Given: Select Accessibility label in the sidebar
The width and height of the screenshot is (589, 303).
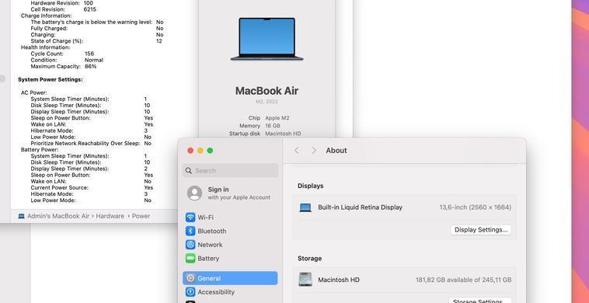Looking at the screenshot, I should (216, 292).
